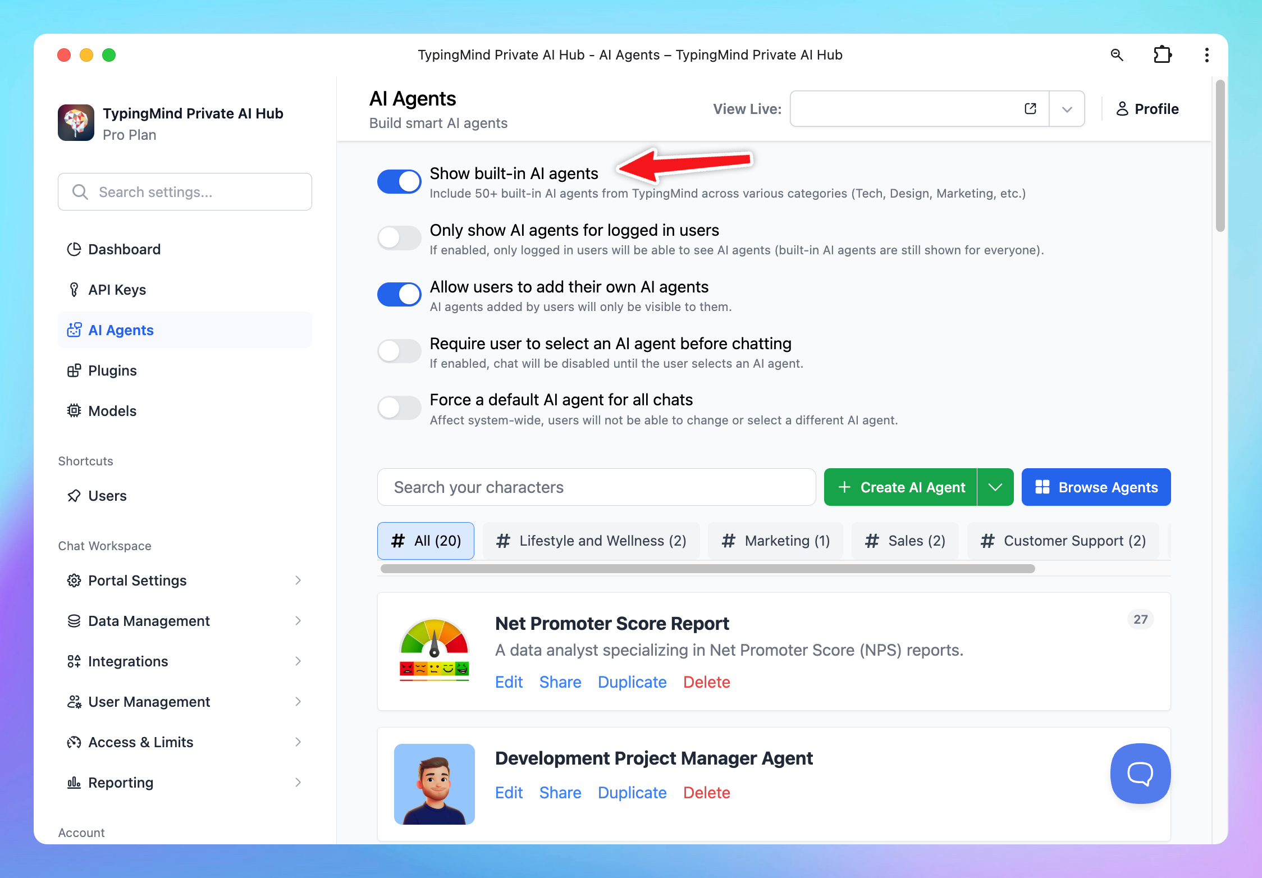The width and height of the screenshot is (1262, 878).
Task: Select Lifestyle and Wellness (2) tab
Action: point(591,541)
